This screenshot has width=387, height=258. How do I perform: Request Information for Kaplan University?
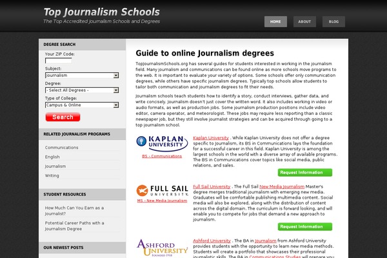(x=305, y=172)
